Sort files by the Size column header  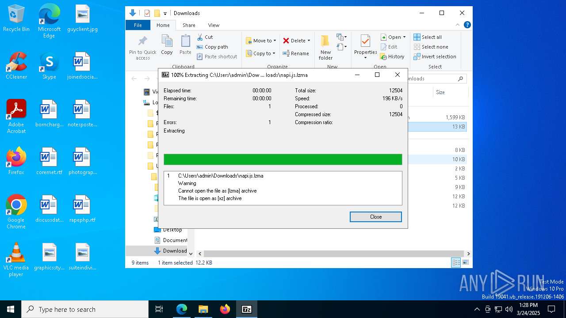point(450,92)
